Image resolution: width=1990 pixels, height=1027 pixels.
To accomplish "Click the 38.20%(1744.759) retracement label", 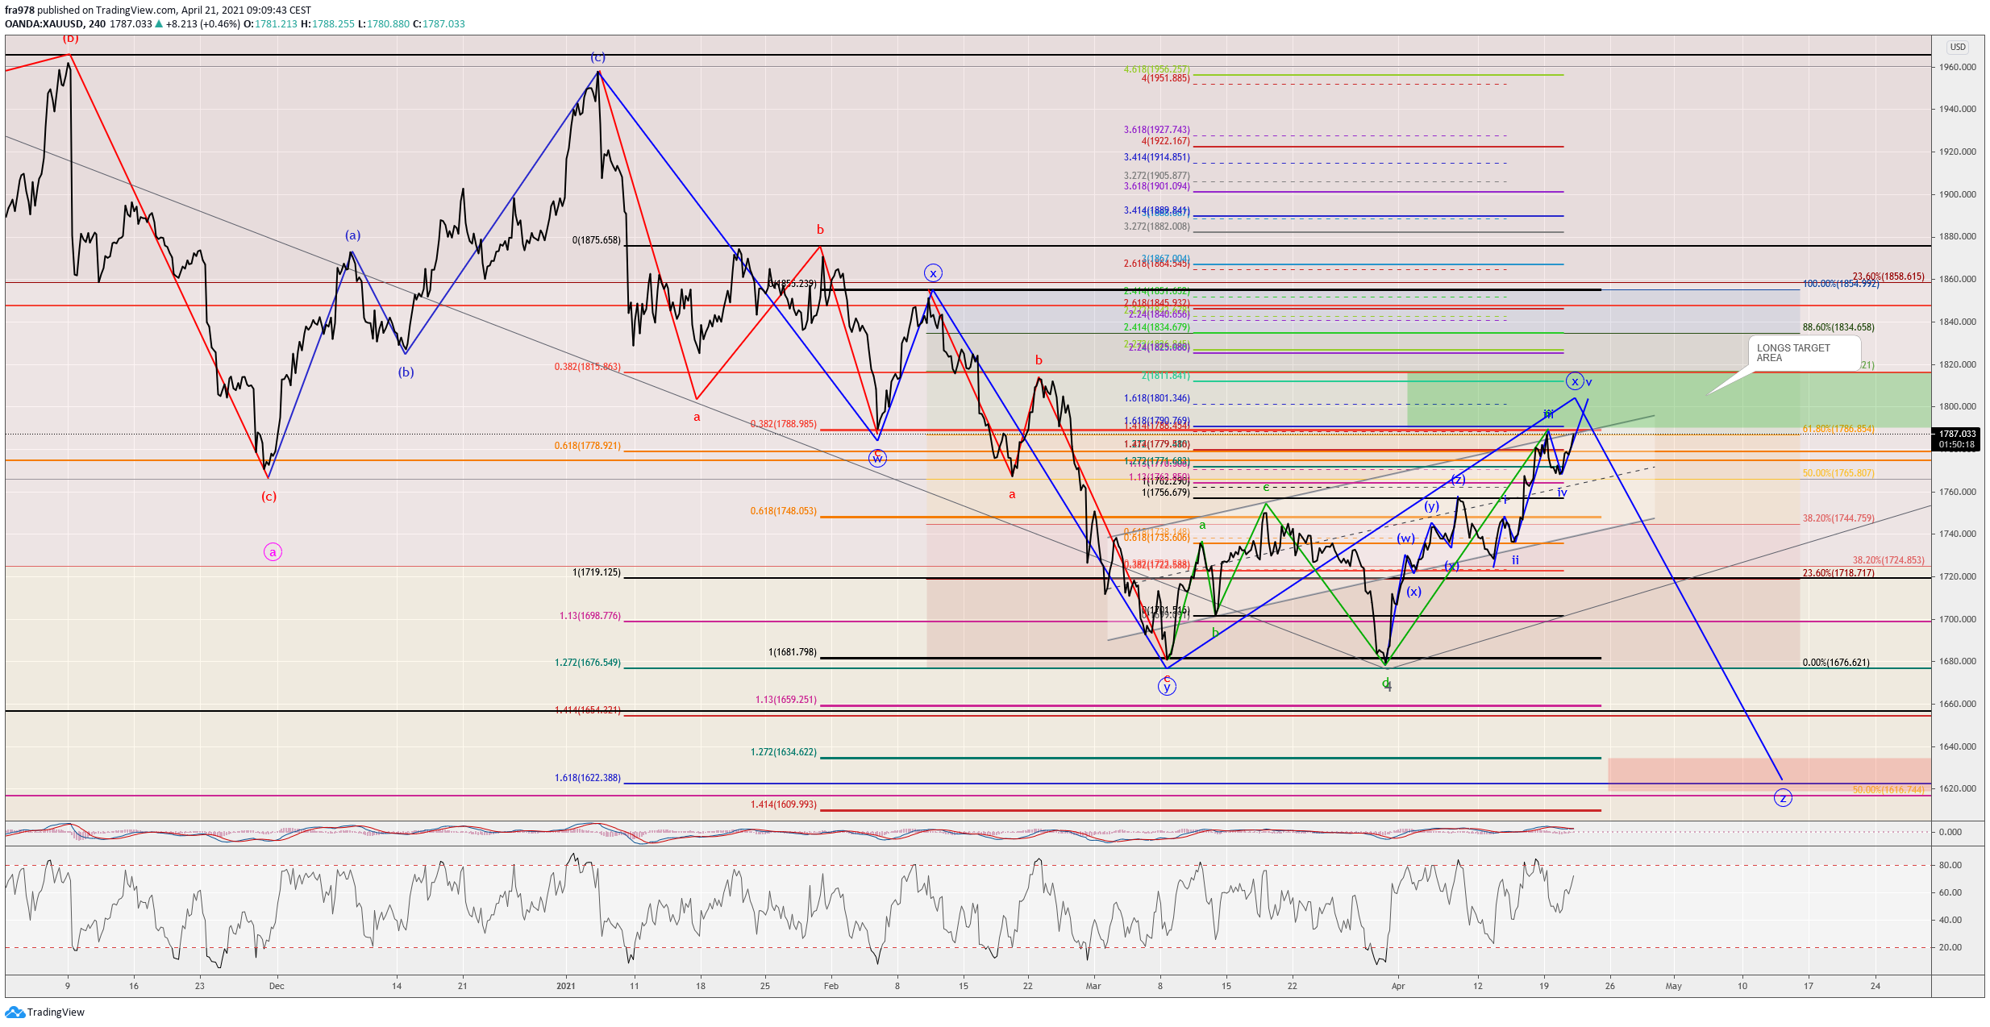I will (1838, 518).
